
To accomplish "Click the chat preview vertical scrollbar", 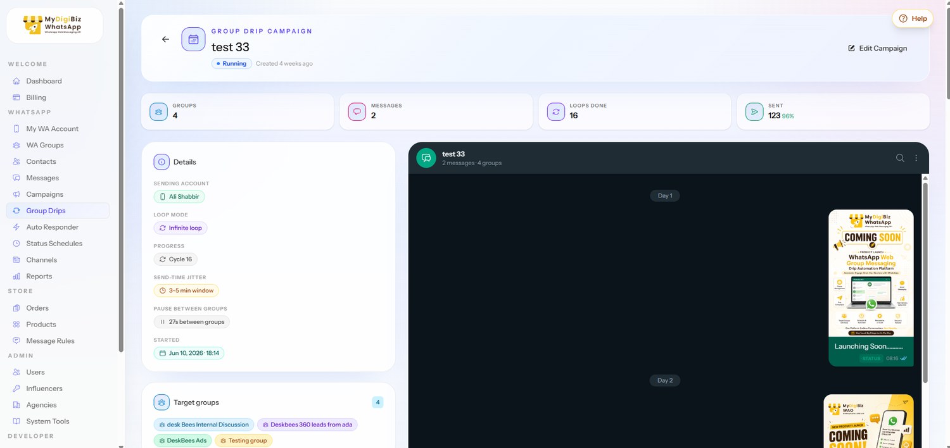I will tap(925, 283).
